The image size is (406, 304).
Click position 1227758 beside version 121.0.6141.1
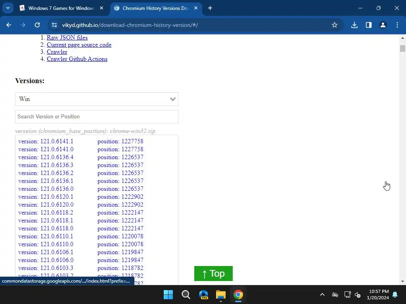pos(120,141)
